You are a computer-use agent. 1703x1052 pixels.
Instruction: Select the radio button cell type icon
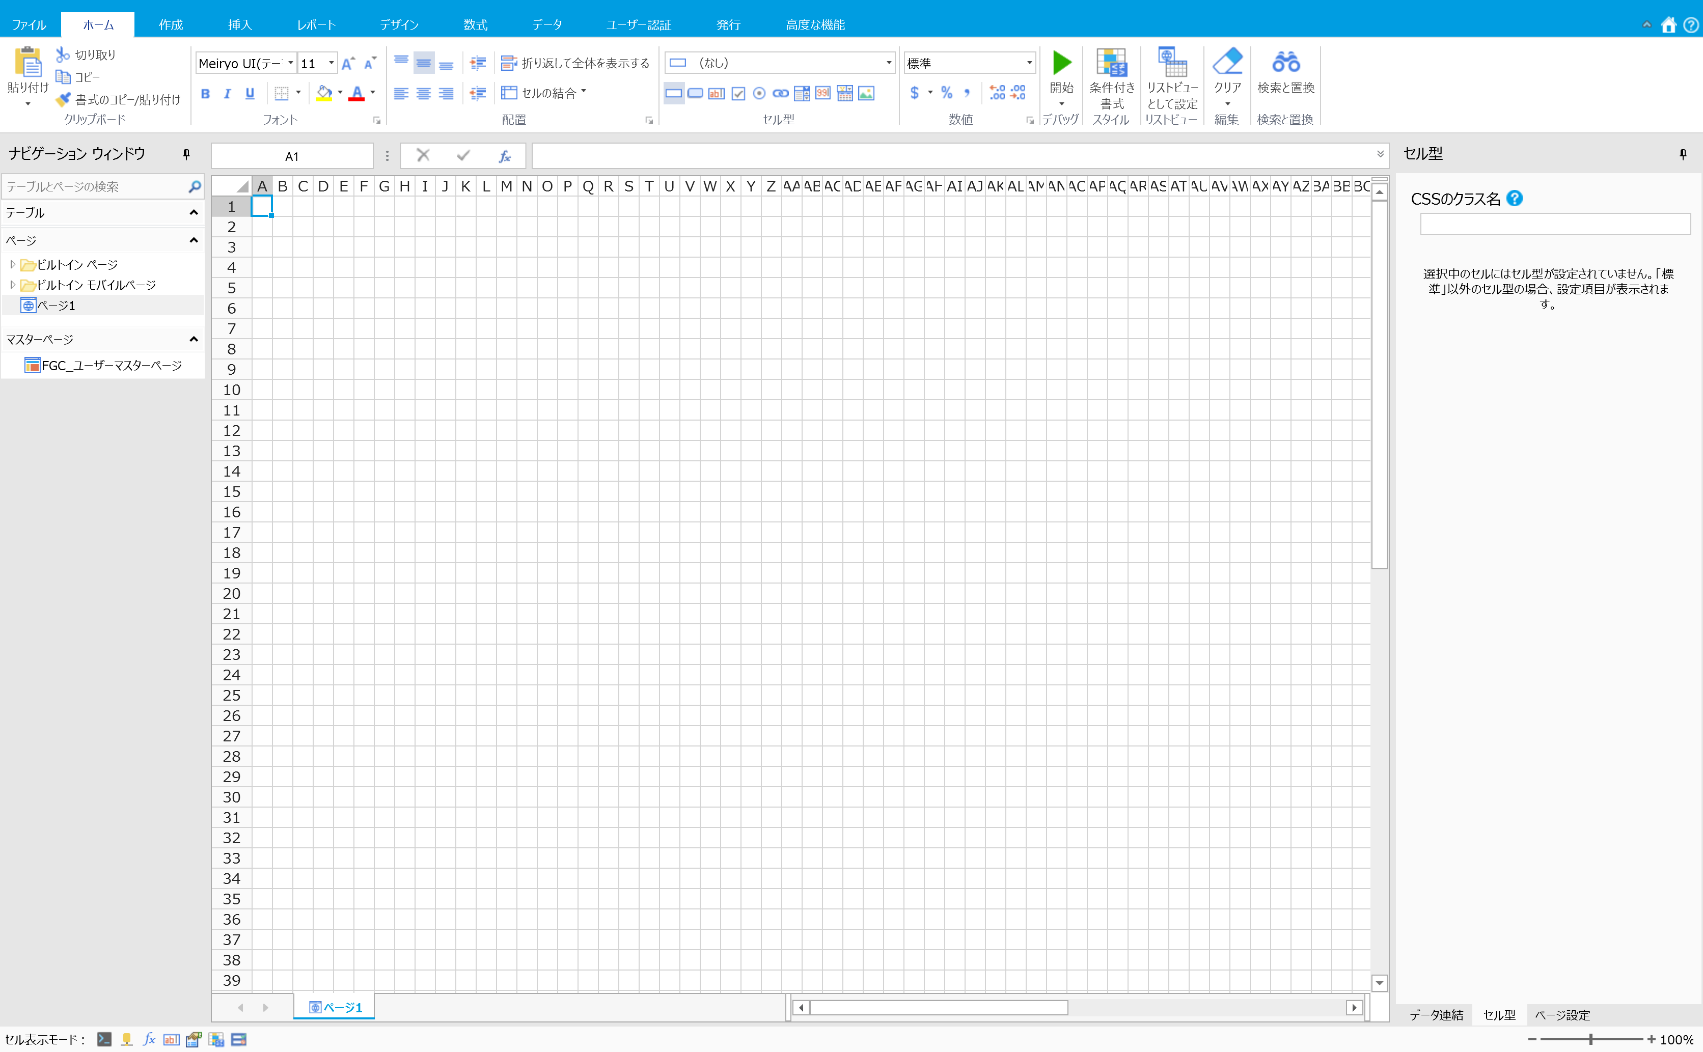pyautogui.click(x=759, y=93)
